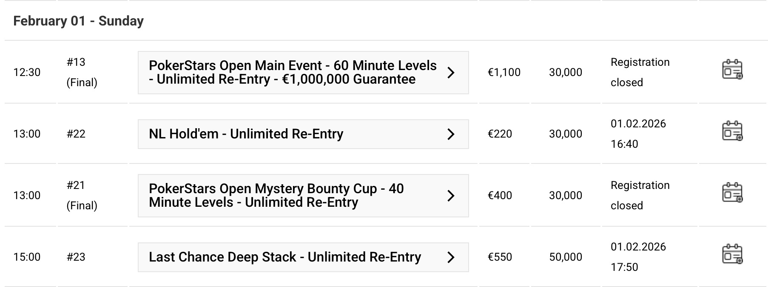The image size is (768, 287).
Task: Click the €1,100 buy-in amount
Action: [x=504, y=73]
